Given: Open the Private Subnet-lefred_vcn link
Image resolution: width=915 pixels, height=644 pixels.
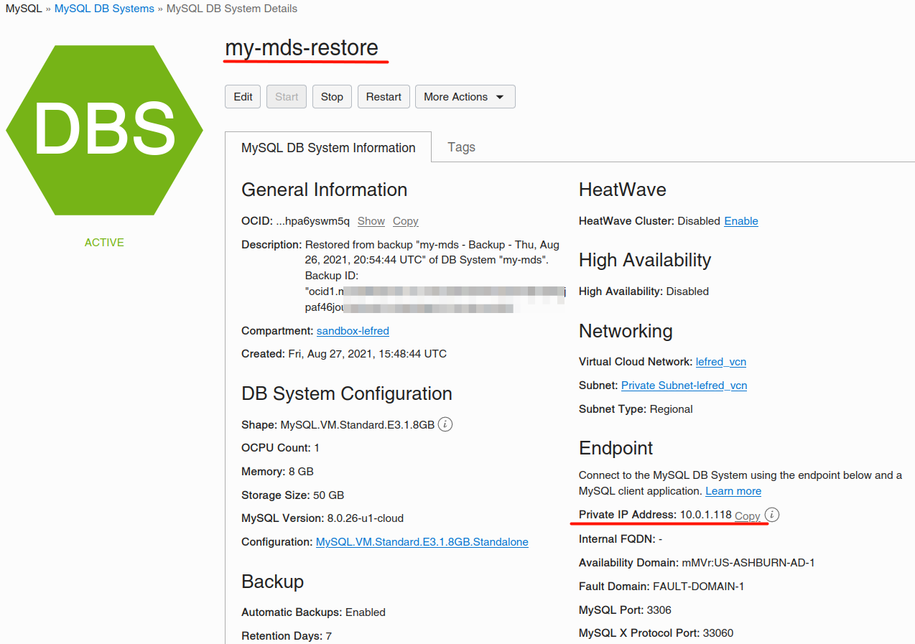Looking at the screenshot, I should (x=684, y=386).
